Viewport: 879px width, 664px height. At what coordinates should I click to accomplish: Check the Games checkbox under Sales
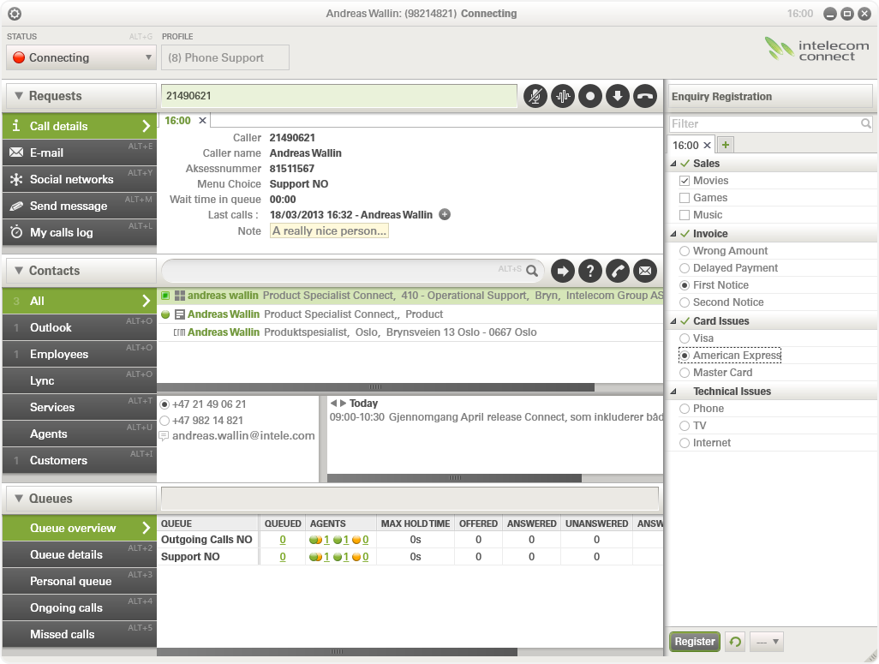(685, 198)
